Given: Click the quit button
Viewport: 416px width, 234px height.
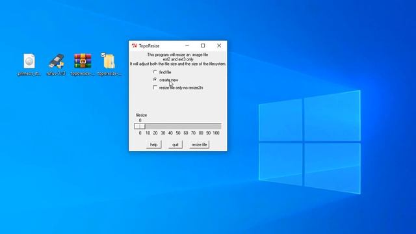Looking at the screenshot, I should pos(175,144).
